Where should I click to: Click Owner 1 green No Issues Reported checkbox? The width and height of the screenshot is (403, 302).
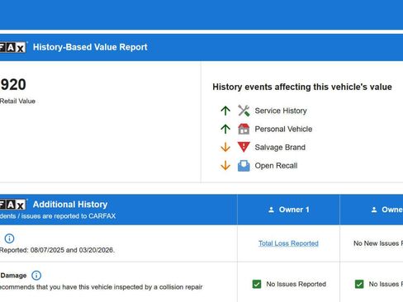pyautogui.click(x=257, y=284)
